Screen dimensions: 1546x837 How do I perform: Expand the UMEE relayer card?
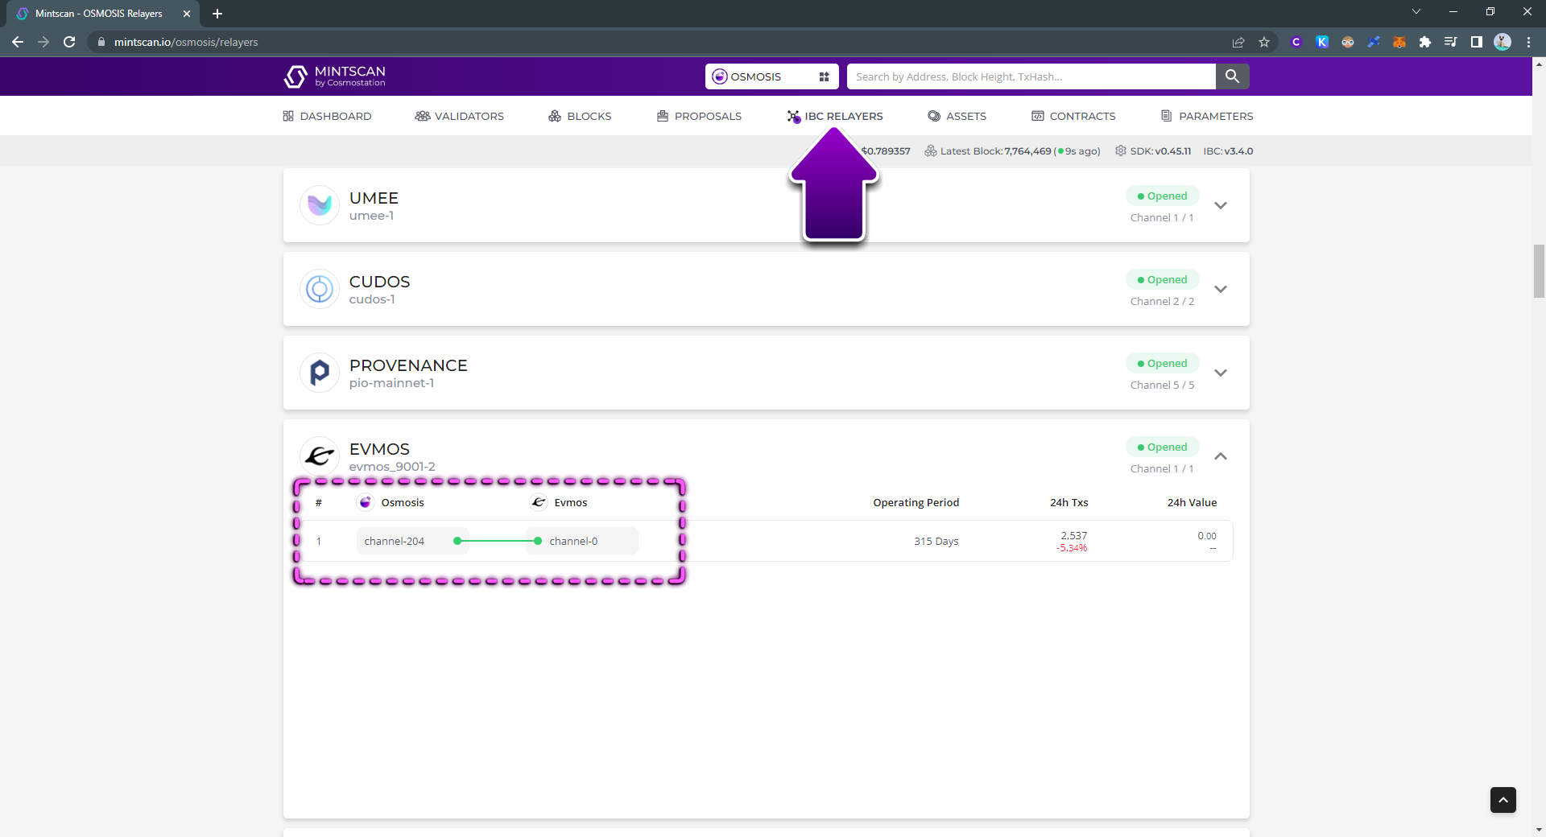(1221, 205)
